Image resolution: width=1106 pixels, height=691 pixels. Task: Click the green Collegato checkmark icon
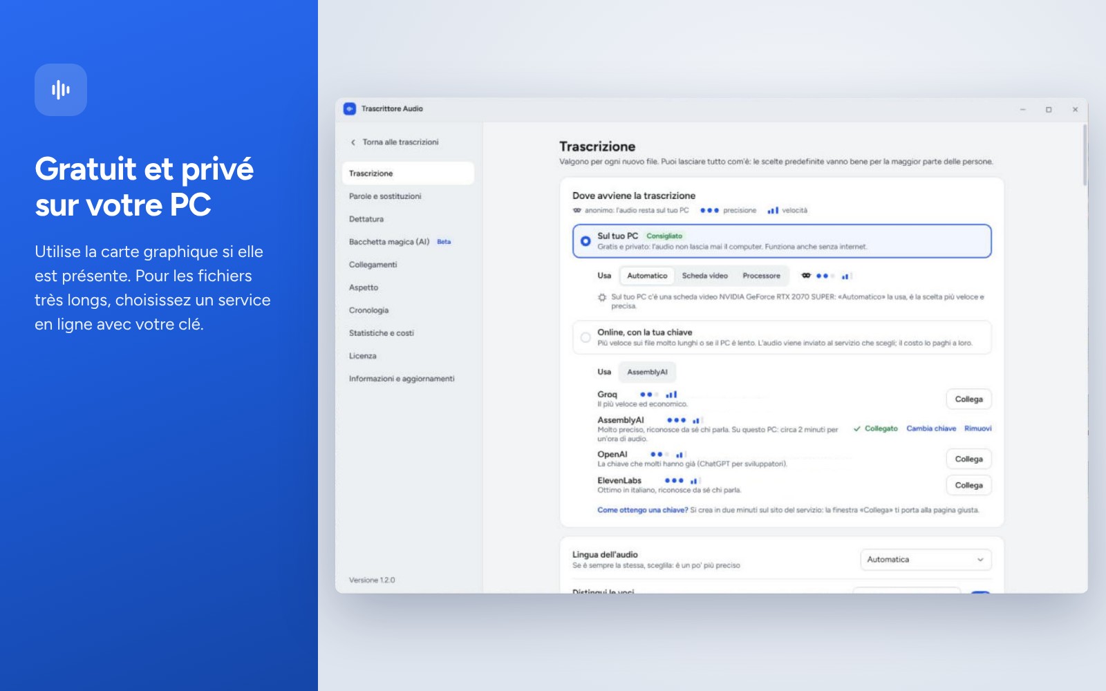pos(857,428)
